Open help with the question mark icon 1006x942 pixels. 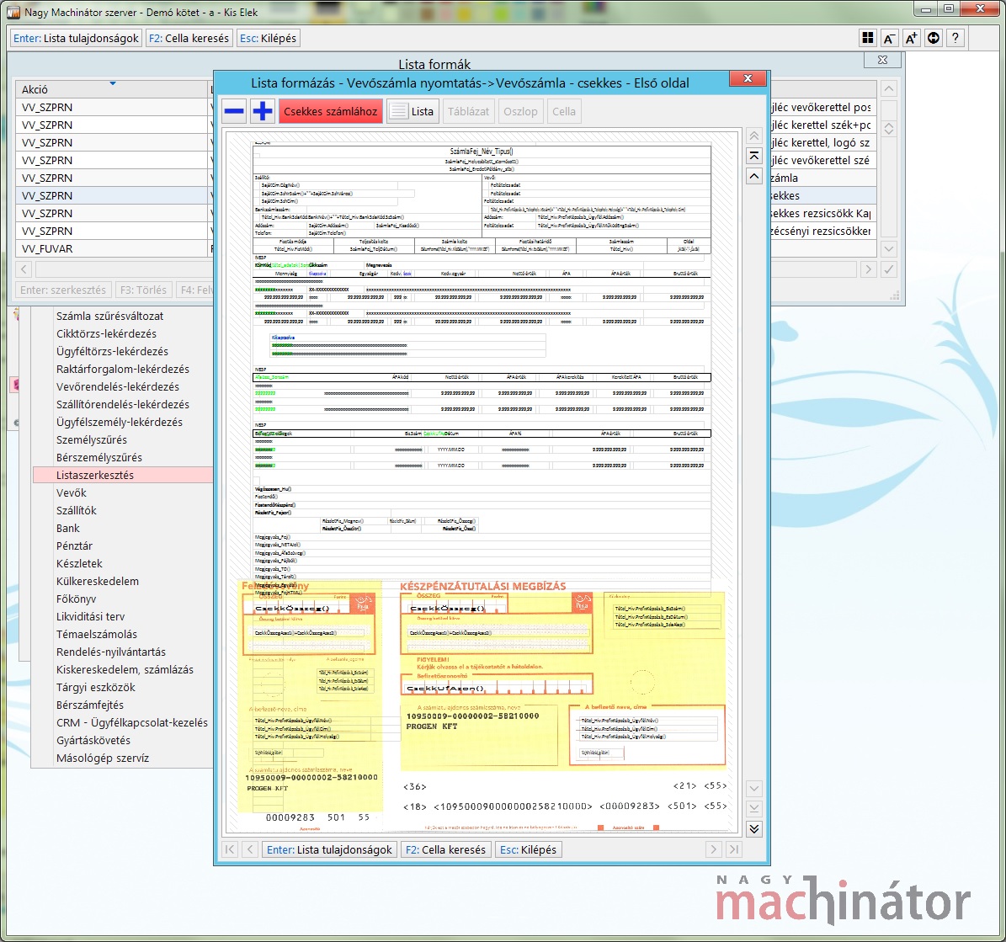(x=955, y=38)
